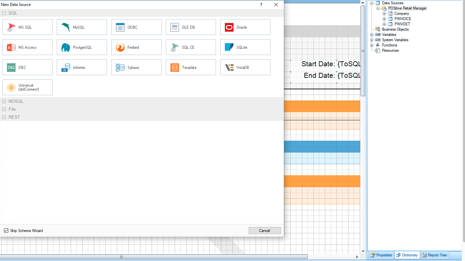Switch to the Report Tree tab
The image size is (465, 261).
tap(434, 255)
